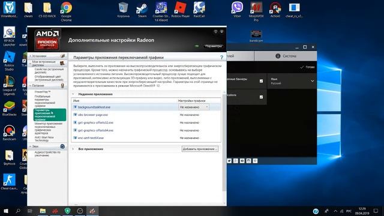384x216 pixels.
Task: Open the RP BOX Launcher shortcut
Action: 10,36
